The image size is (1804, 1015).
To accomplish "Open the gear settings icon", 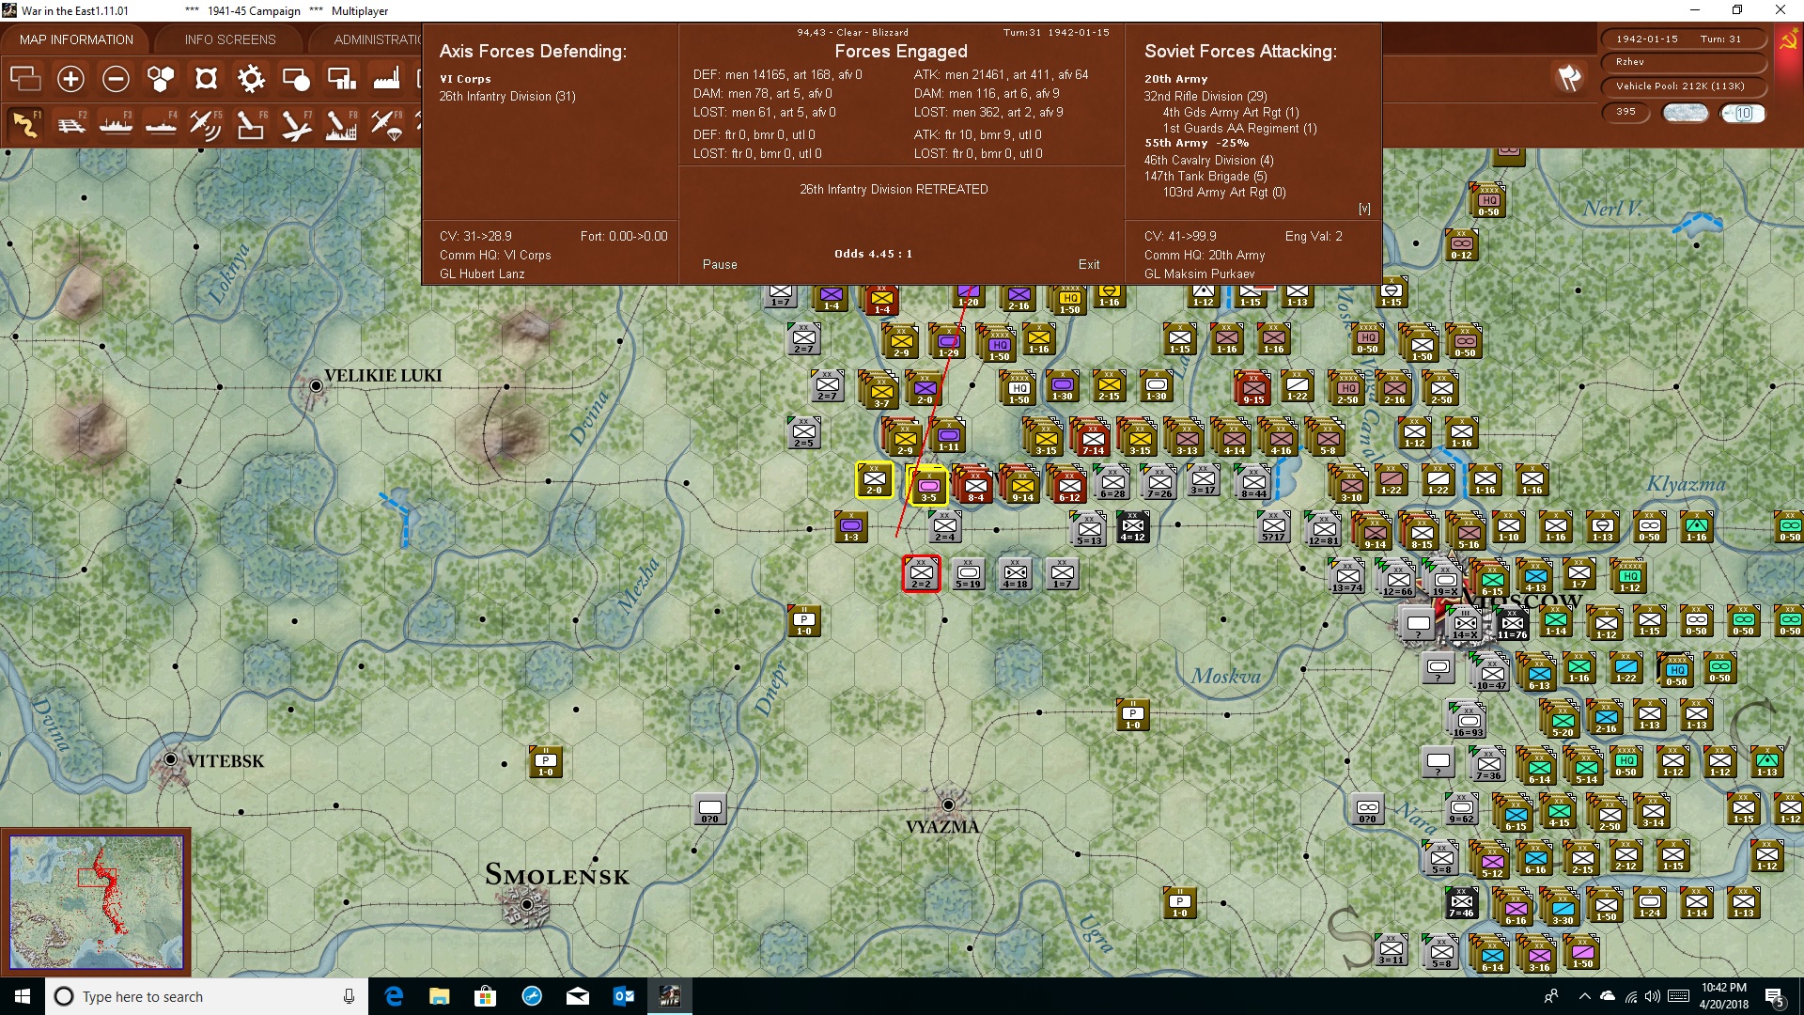I will point(251,79).
